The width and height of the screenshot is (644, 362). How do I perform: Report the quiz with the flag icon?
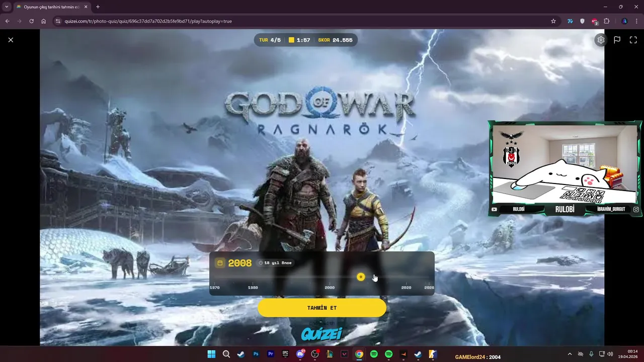pos(617,40)
